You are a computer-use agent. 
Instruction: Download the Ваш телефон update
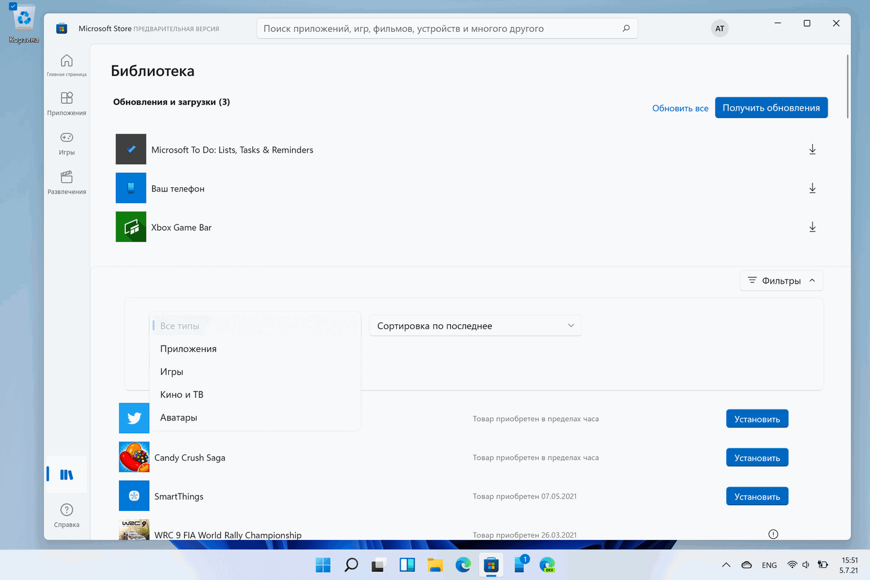click(x=813, y=188)
